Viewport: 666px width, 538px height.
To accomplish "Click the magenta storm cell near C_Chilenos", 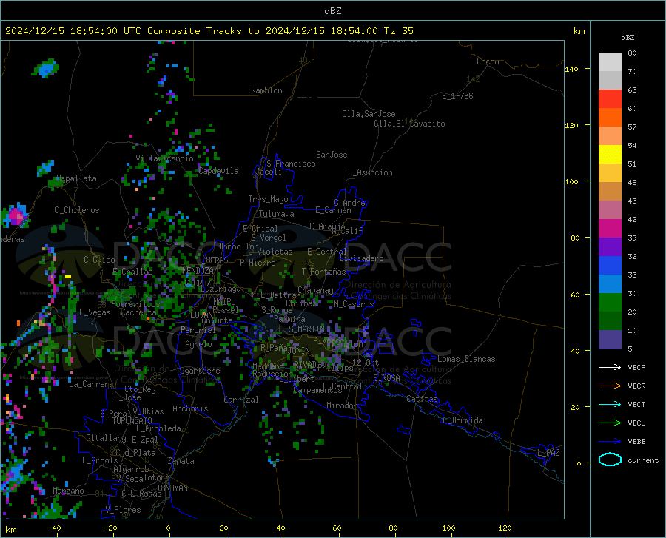I will (x=16, y=215).
